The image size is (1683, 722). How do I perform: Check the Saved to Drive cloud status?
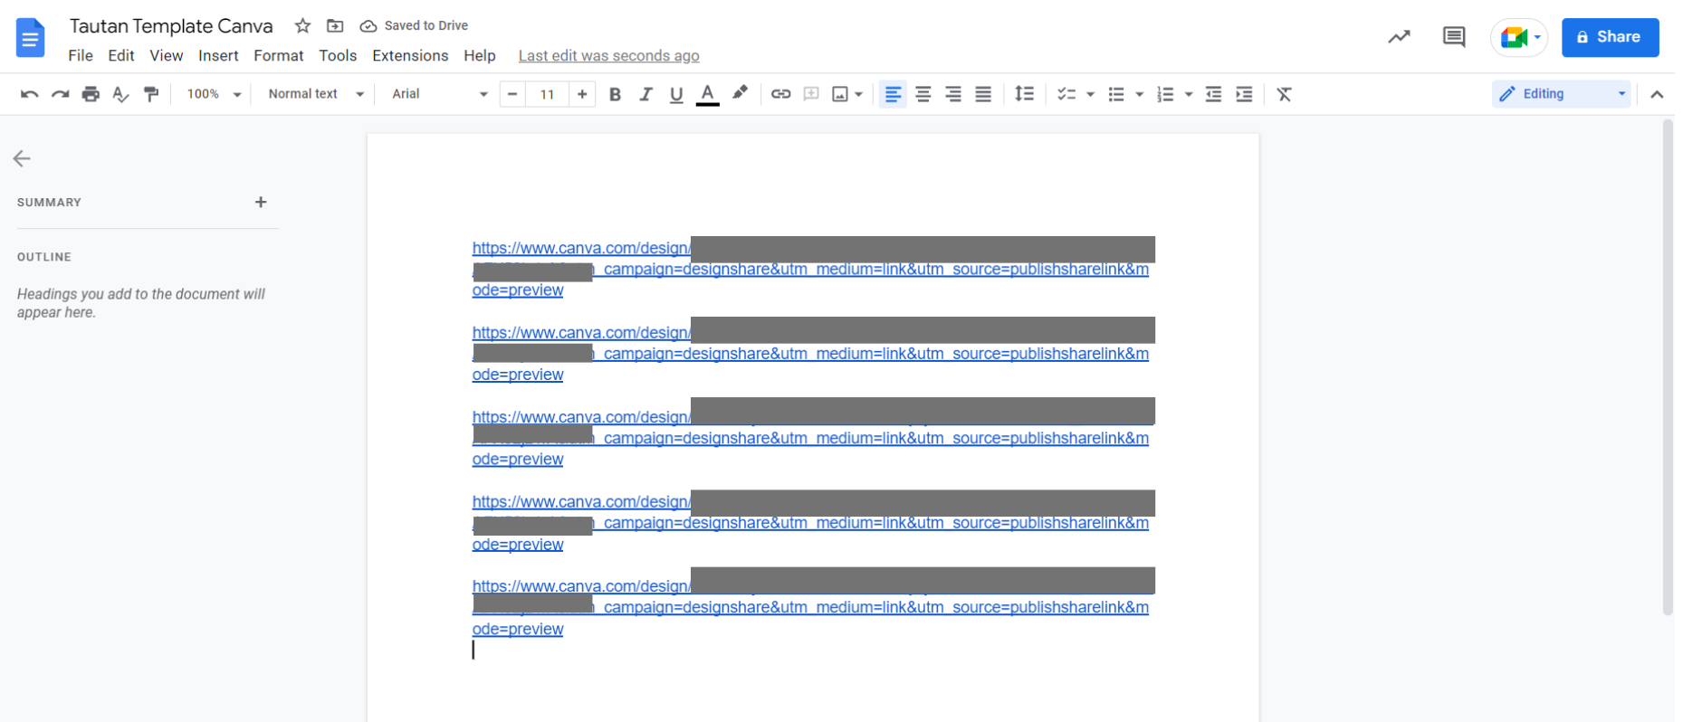click(x=414, y=26)
